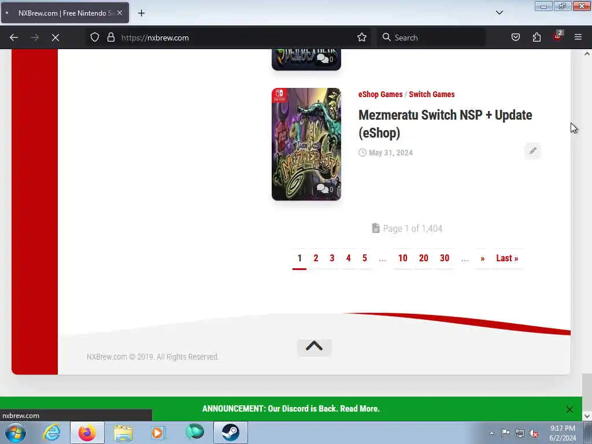Go to pagination page 4

click(x=348, y=258)
